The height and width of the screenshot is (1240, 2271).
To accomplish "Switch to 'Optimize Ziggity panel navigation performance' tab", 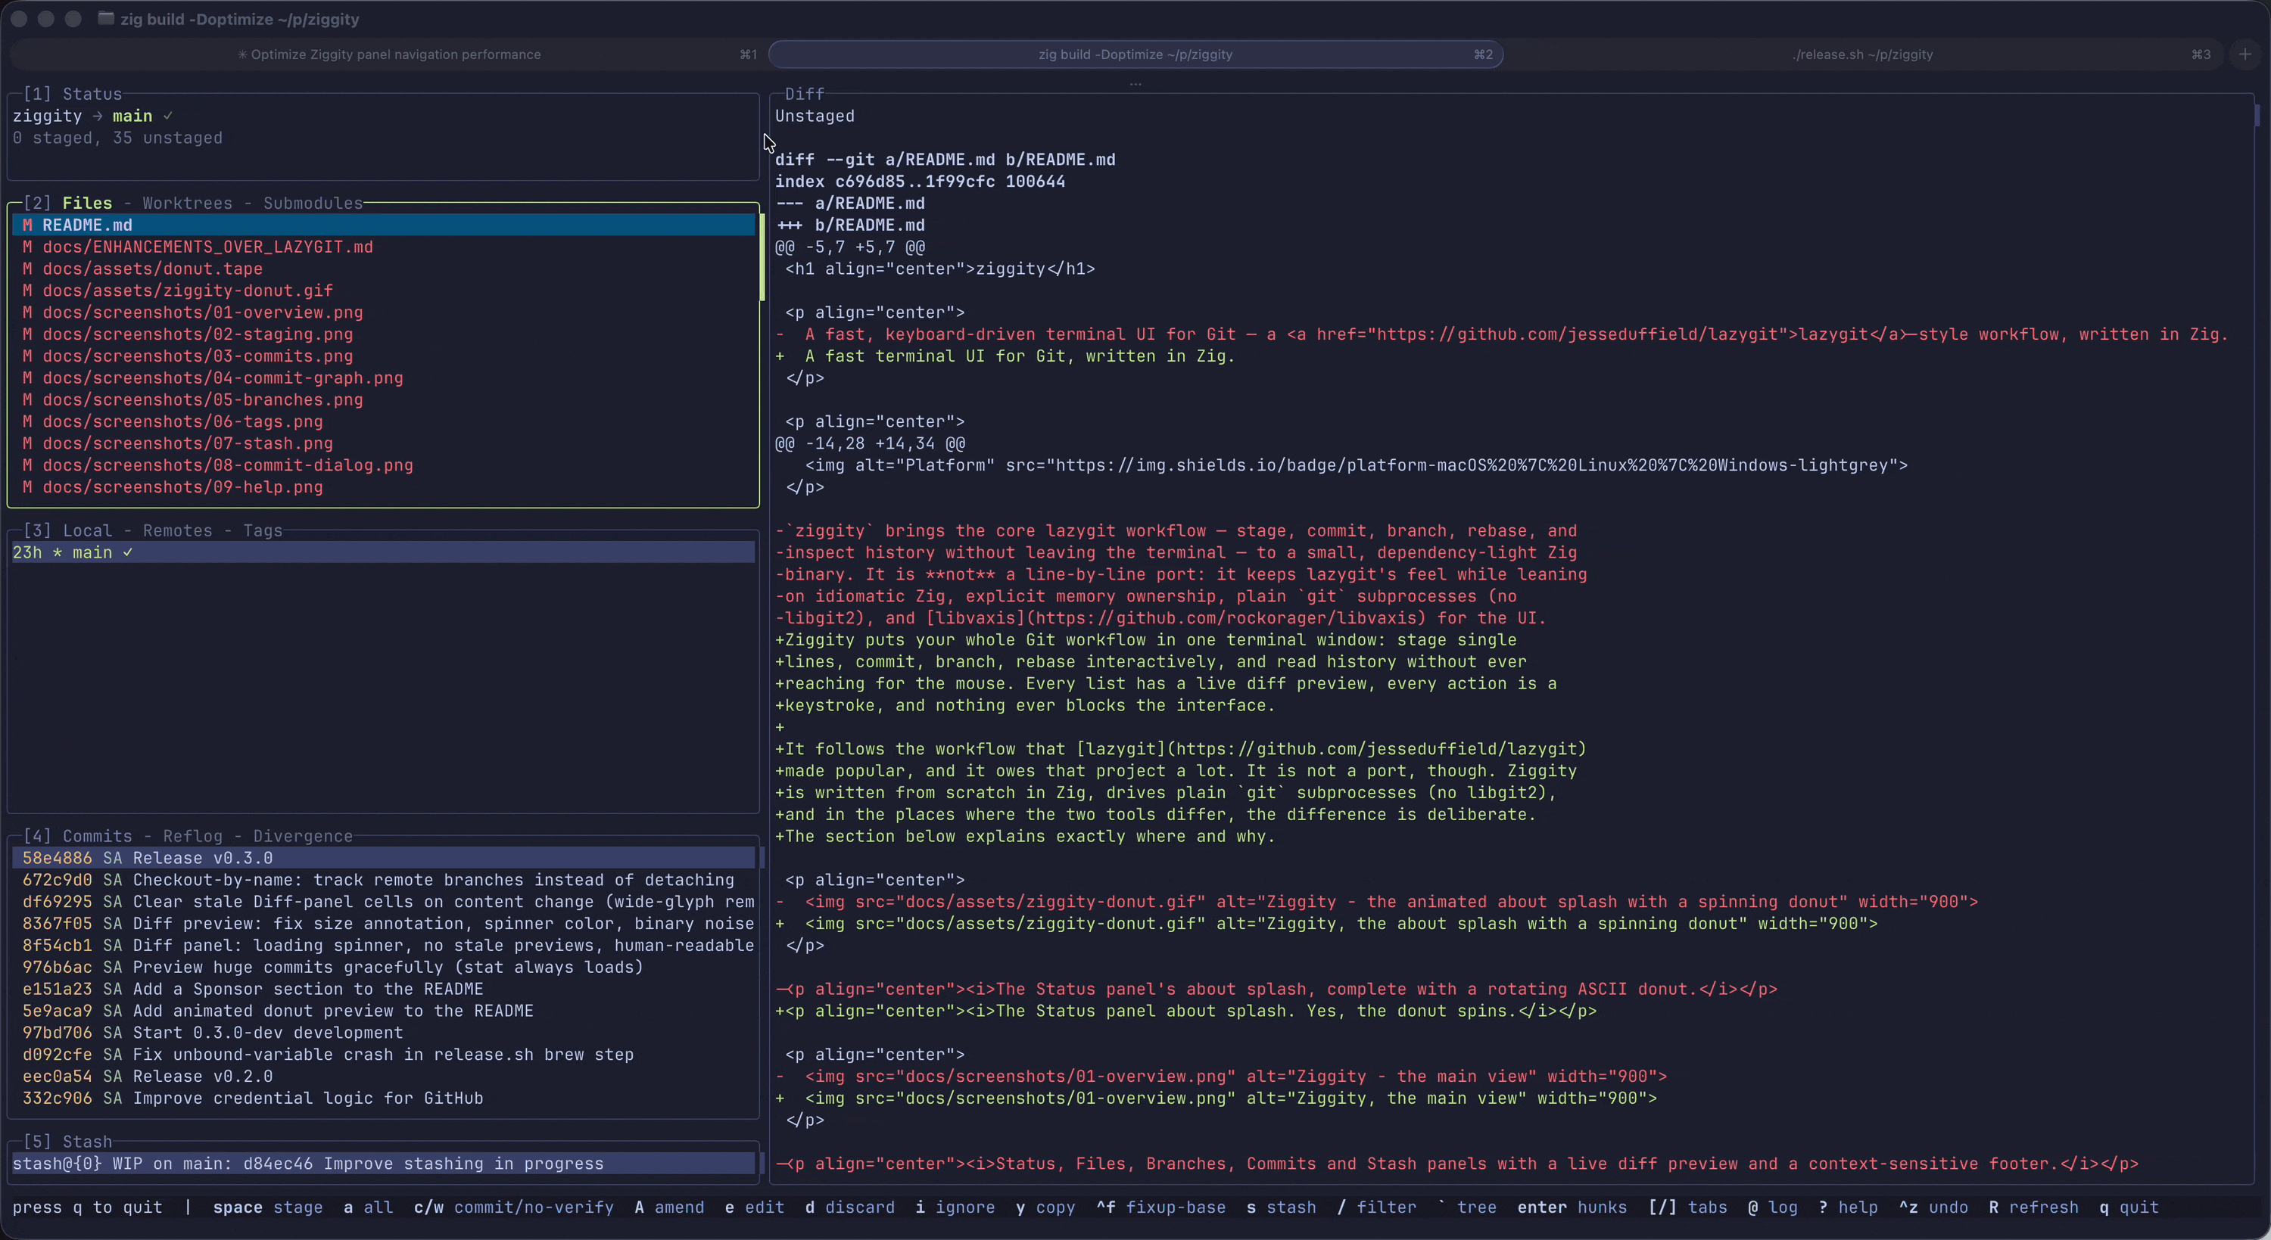I will (389, 54).
